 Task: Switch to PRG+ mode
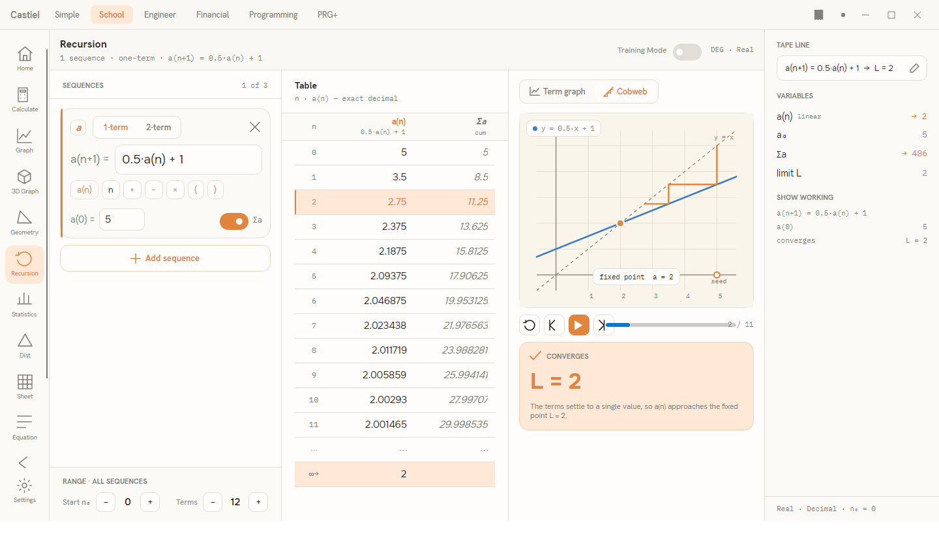[x=327, y=14]
